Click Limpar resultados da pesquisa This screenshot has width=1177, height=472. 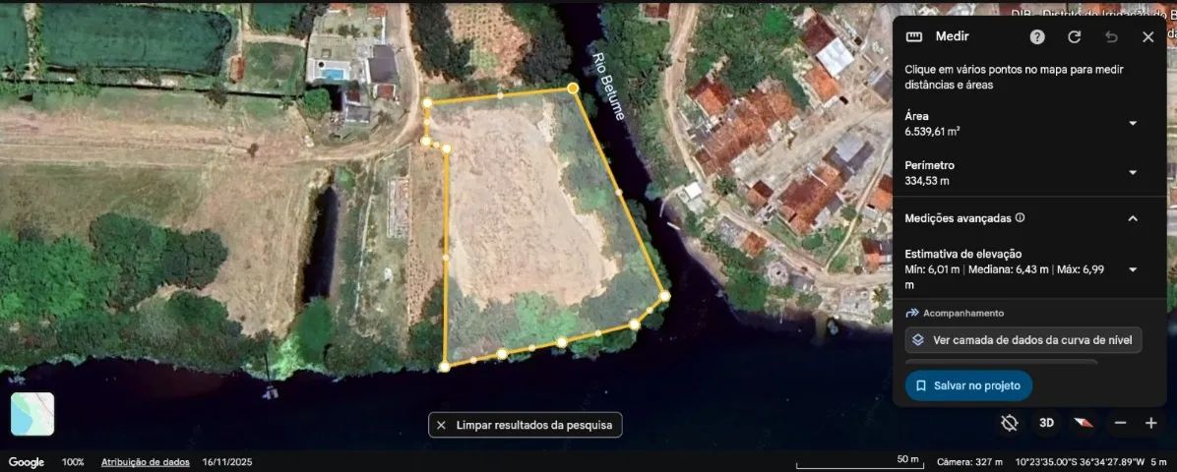click(525, 425)
